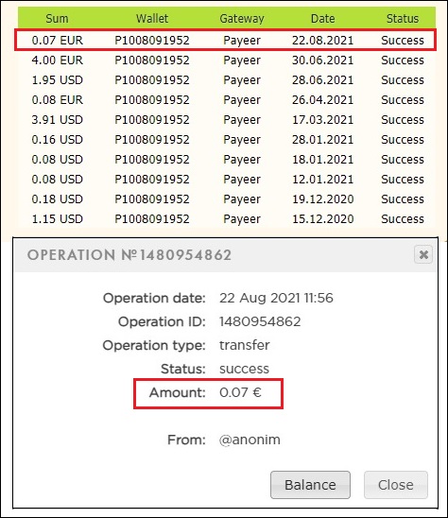The image size is (448, 518).
Task: Click the date 18.01.2021
Action: point(323,159)
